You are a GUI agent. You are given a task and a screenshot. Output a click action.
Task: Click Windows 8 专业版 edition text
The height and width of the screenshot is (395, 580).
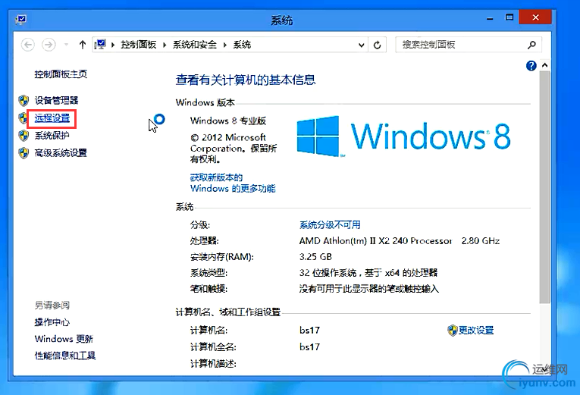pos(228,121)
